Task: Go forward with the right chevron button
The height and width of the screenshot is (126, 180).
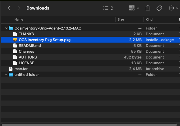Action: 19,8
